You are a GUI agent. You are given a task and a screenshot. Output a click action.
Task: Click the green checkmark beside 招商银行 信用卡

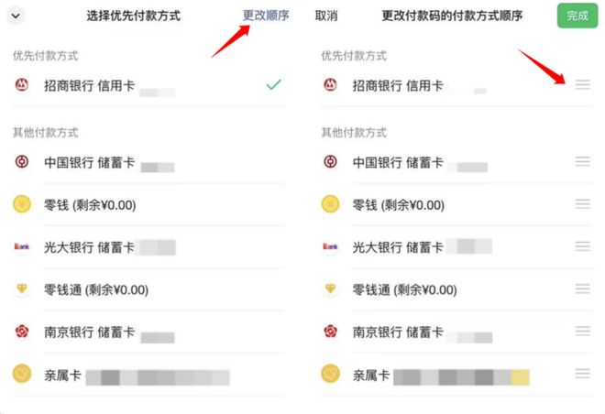(x=273, y=84)
